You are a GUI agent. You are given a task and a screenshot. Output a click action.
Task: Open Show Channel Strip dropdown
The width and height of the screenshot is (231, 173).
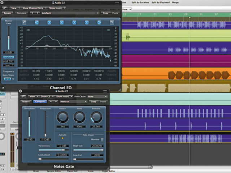pyautogui.click(x=34, y=8)
